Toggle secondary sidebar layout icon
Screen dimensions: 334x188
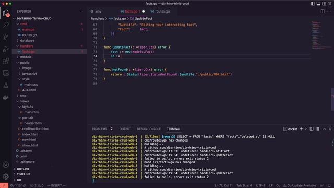pos(324,4)
